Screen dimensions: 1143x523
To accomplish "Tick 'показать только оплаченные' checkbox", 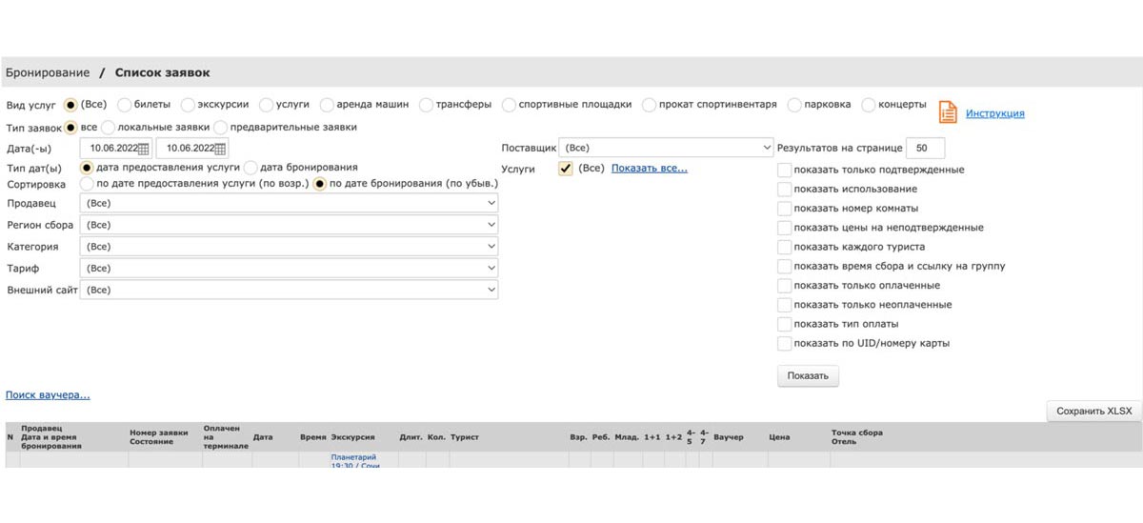I will tap(784, 286).
